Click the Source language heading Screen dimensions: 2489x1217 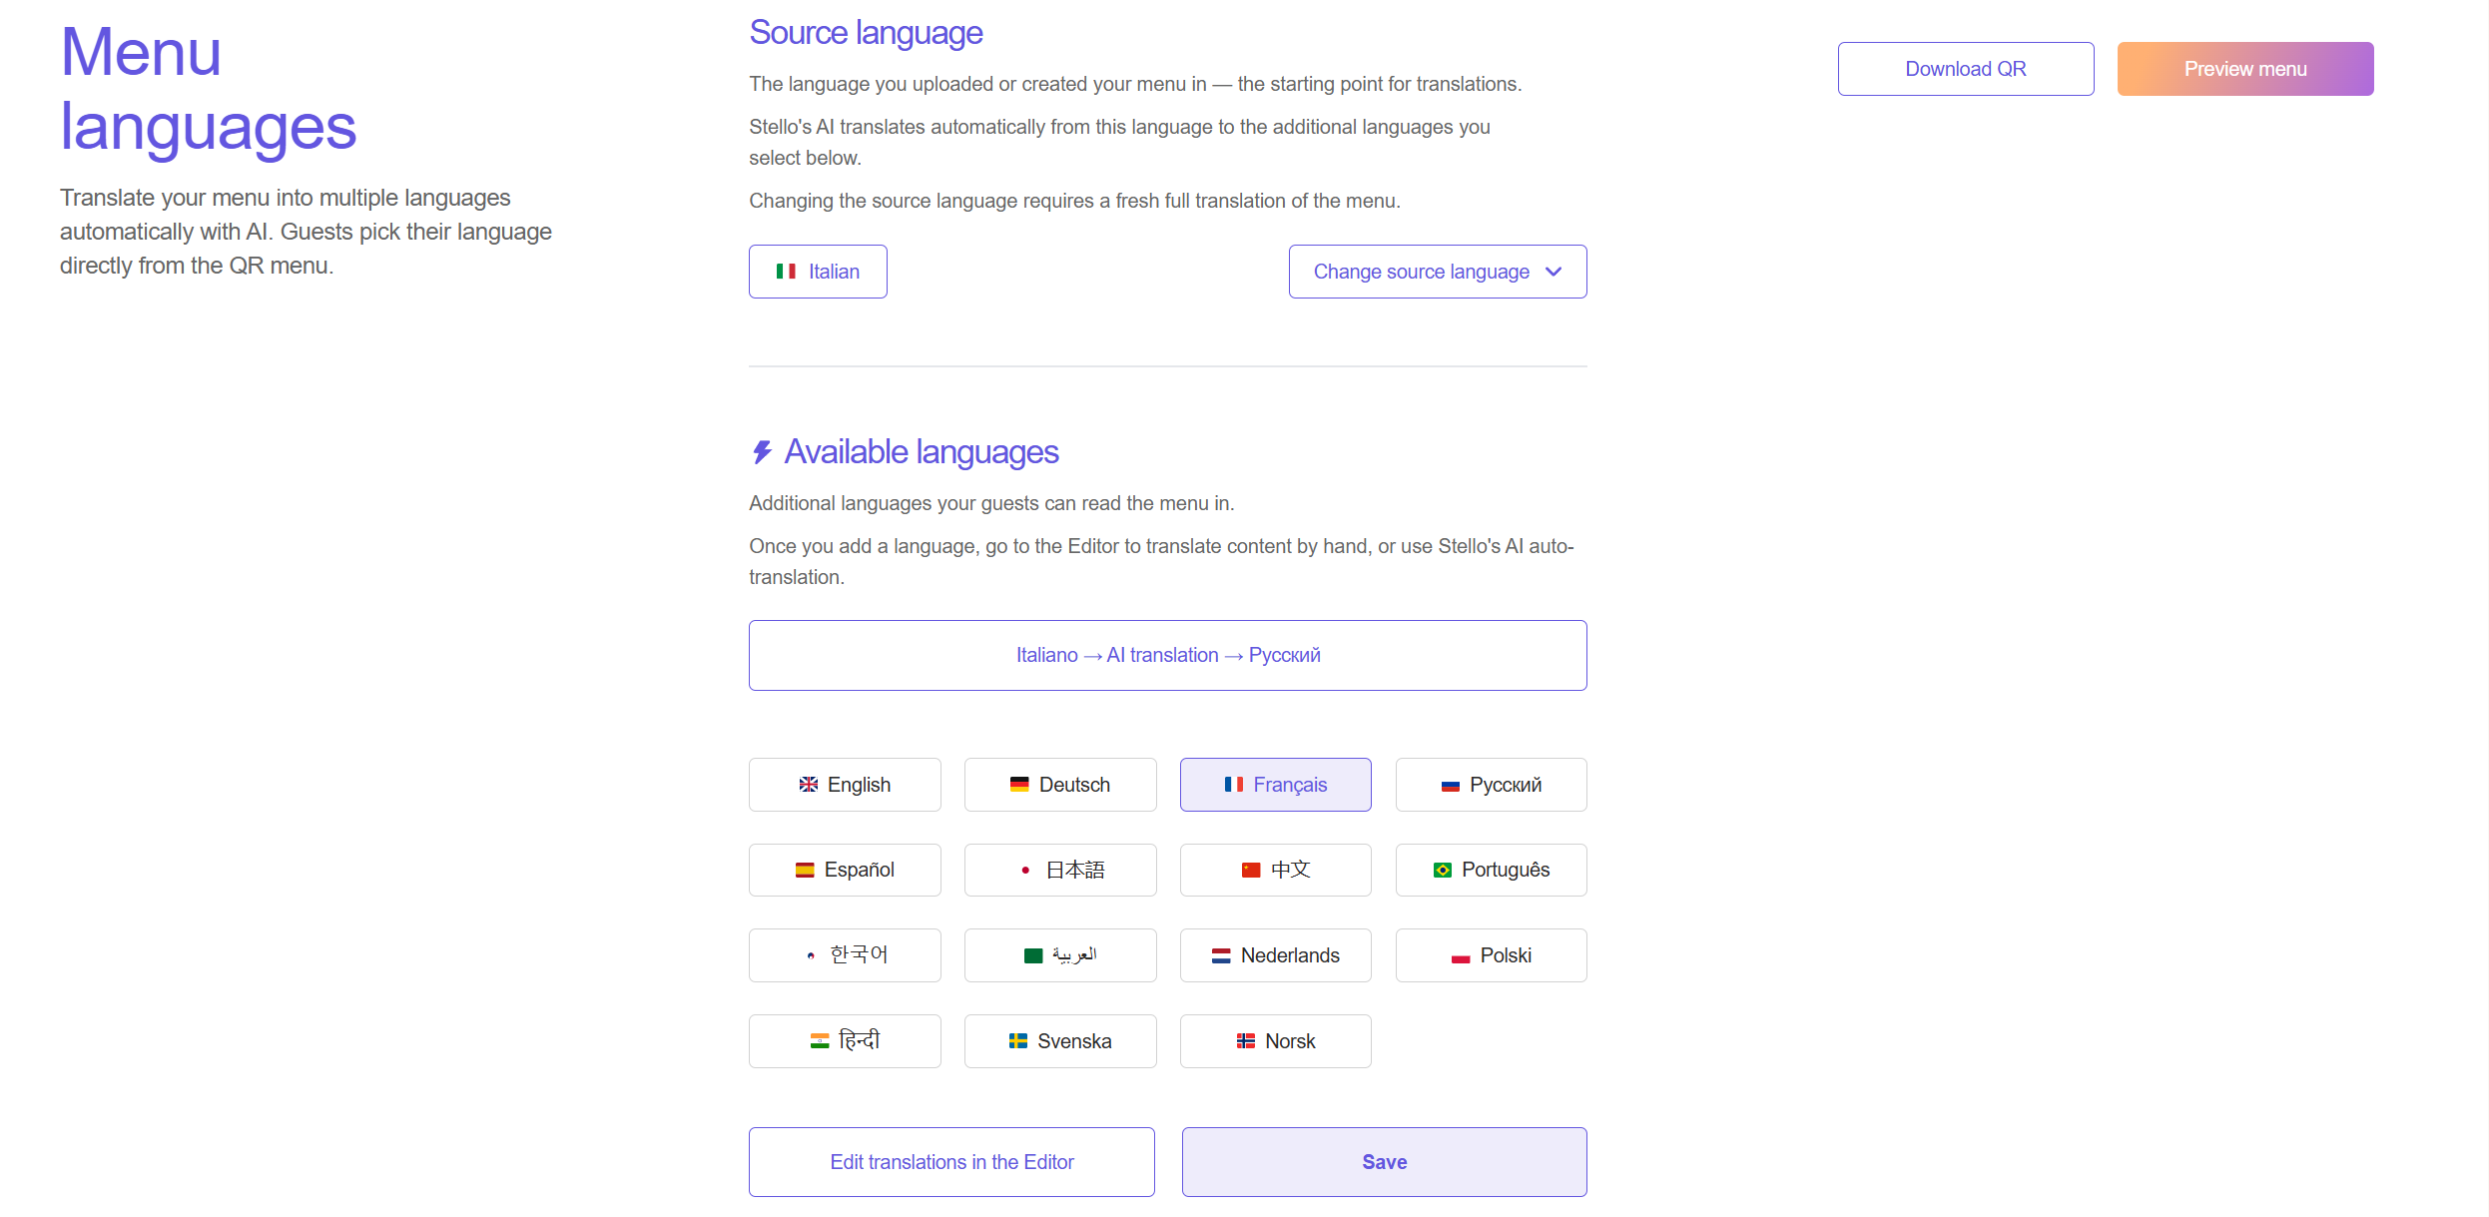pyautogui.click(x=866, y=33)
